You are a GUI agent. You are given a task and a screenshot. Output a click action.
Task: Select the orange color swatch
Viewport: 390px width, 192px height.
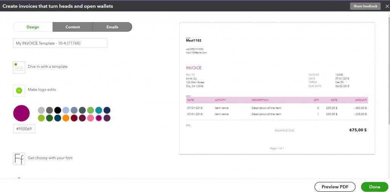click(x=66, y=118)
